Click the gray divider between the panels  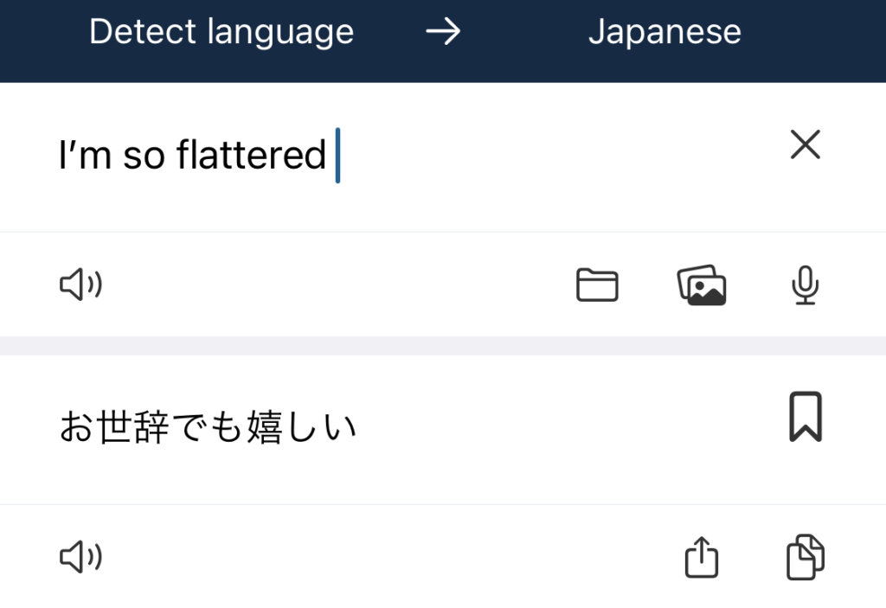443,345
